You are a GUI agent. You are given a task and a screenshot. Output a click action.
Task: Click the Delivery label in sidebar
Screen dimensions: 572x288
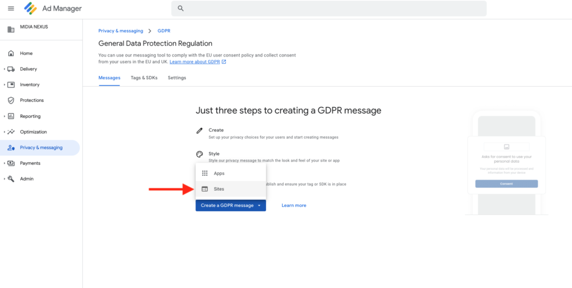pyautogui.click(x=28, y=69)
